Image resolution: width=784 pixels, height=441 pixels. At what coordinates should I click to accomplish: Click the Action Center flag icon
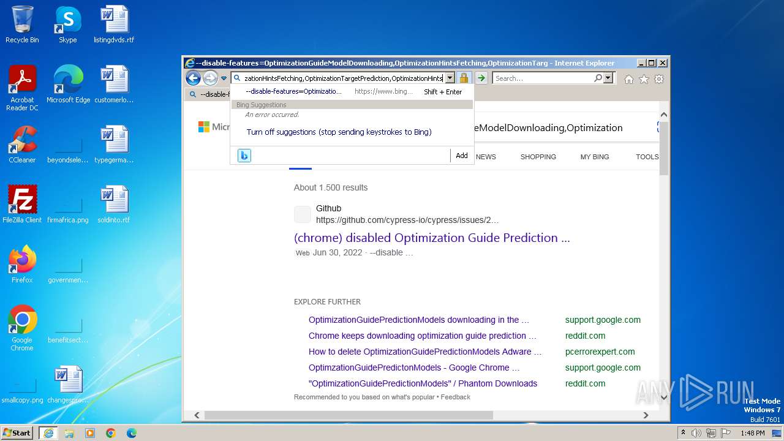click(726, 433)
